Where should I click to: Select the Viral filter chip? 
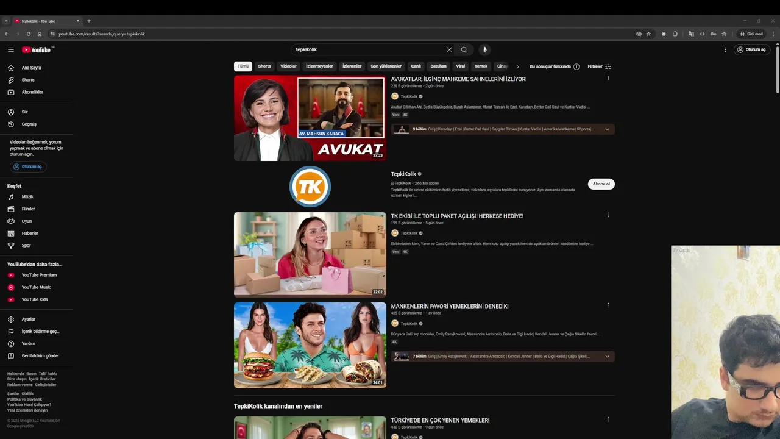pyautogui.click(x=461, y=66)
